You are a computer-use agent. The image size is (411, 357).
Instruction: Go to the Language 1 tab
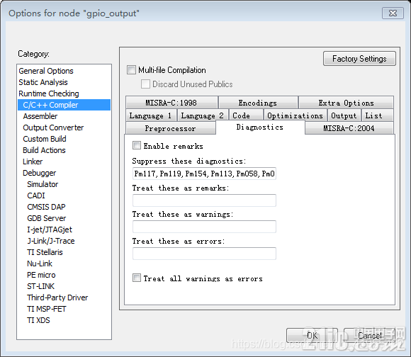click(x=151, y=115)
